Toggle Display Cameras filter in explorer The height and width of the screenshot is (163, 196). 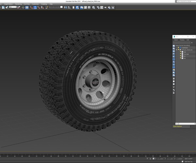174,54
